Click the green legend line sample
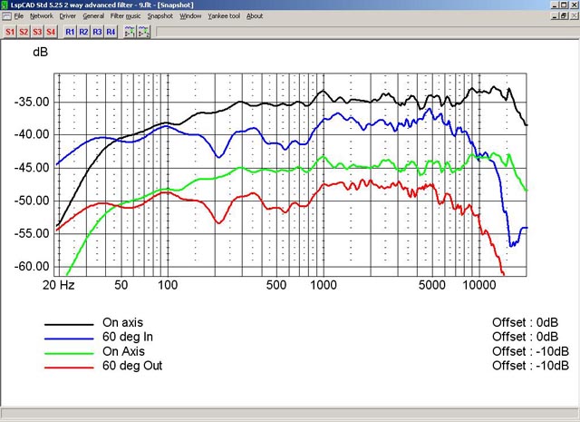Screen dimensions: 580x422 pyautogui.click(x=69, y=353)
